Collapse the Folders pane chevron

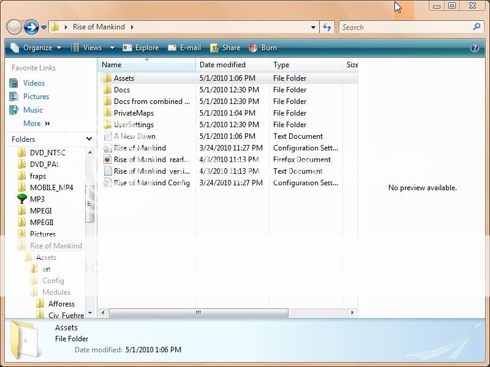click(89, 139)
